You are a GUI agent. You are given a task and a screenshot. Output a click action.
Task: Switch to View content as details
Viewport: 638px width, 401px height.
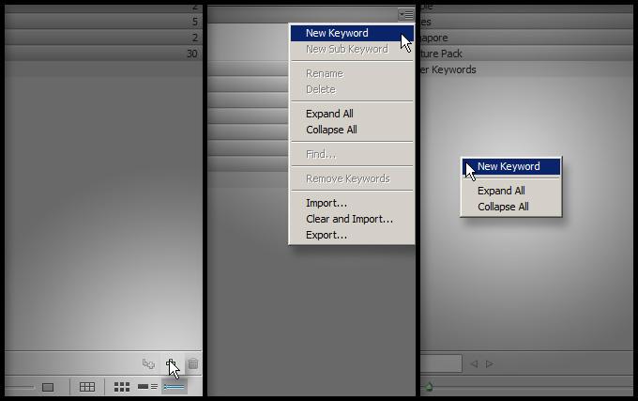coord(147,386)
